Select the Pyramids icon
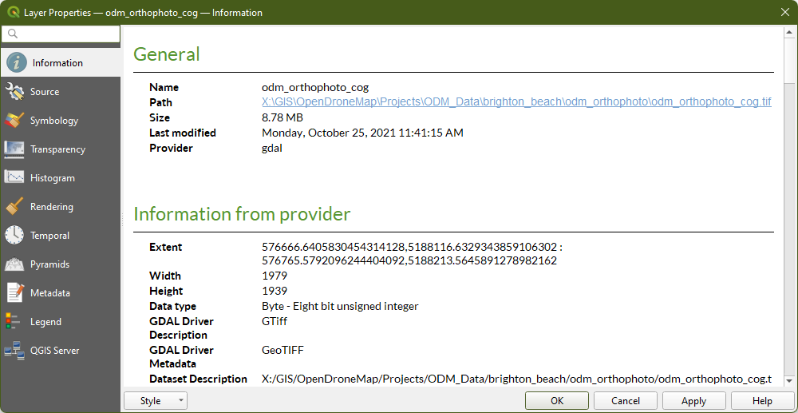798x413 pixels. 15,264
